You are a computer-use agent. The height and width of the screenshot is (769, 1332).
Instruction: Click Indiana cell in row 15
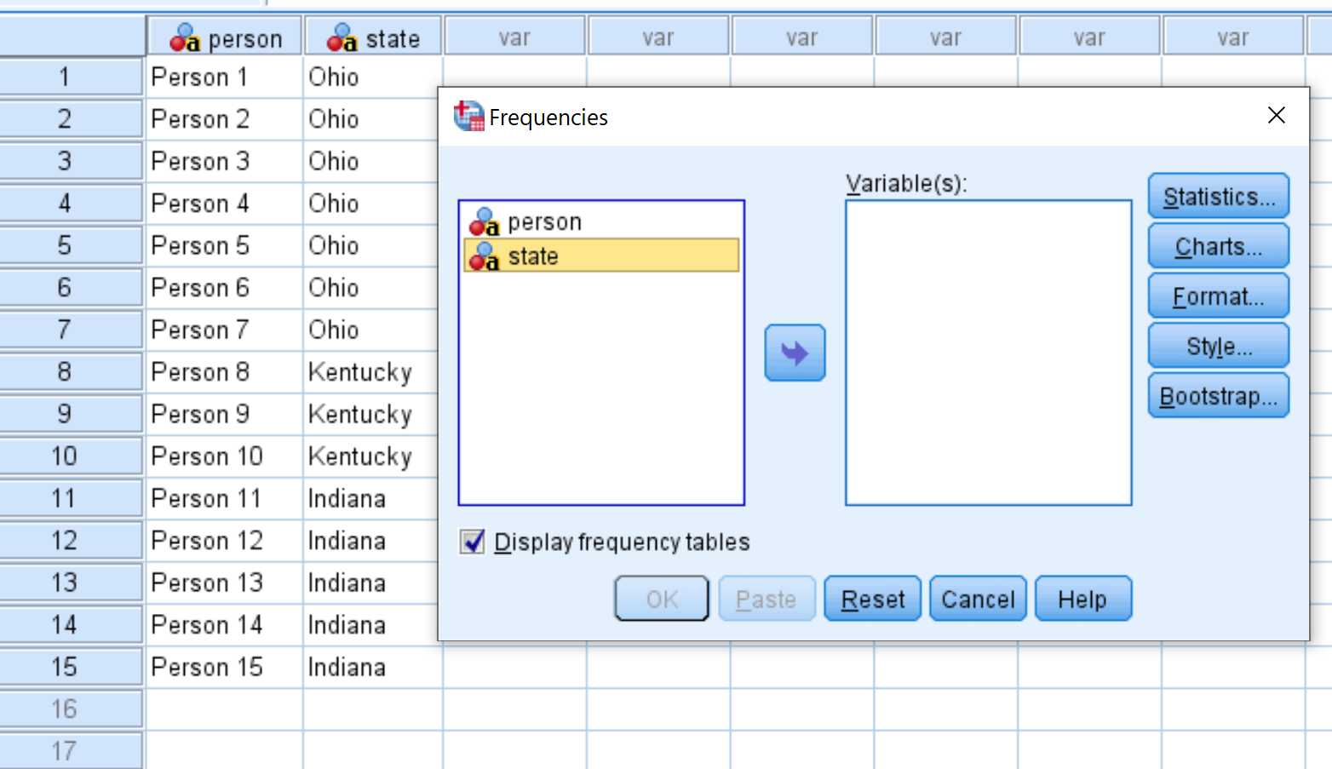pos(373,667)
